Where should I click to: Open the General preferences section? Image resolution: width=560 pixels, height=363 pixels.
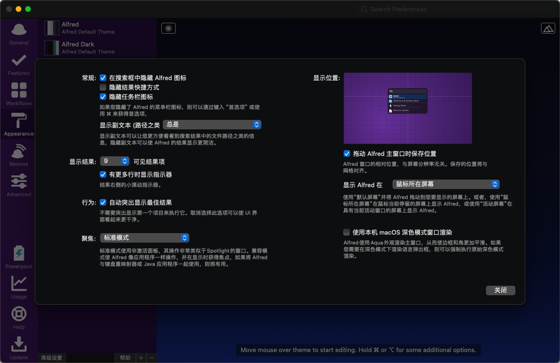[x=19, y=34]
